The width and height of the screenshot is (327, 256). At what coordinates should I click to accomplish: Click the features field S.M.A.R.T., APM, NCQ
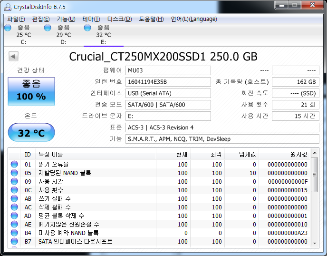pyautogui.click(x=222, y=139)
